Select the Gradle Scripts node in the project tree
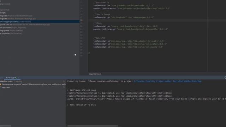 click(3, 13)
